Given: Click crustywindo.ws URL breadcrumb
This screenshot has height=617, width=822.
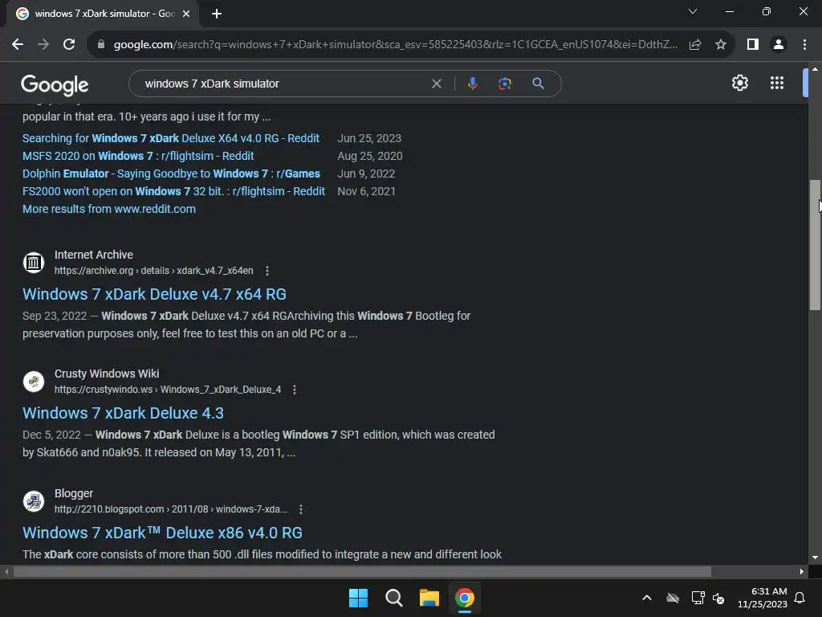Looking at the screenshot, I should (168, 390).
